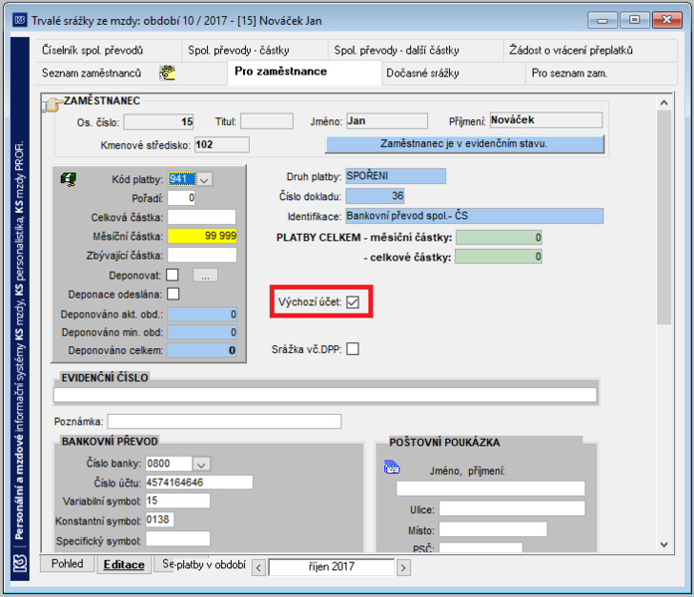The image size is (694, 597).
Task: Click the Ulice input field
Action: pyautogui.click(x=512, y=508)
